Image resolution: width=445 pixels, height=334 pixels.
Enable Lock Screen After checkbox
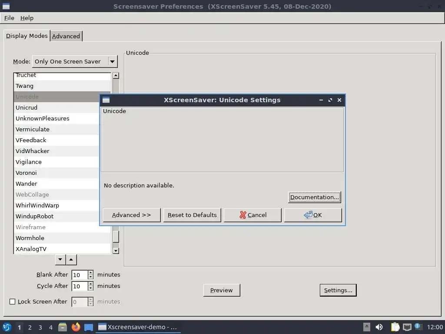pos(13,302)
